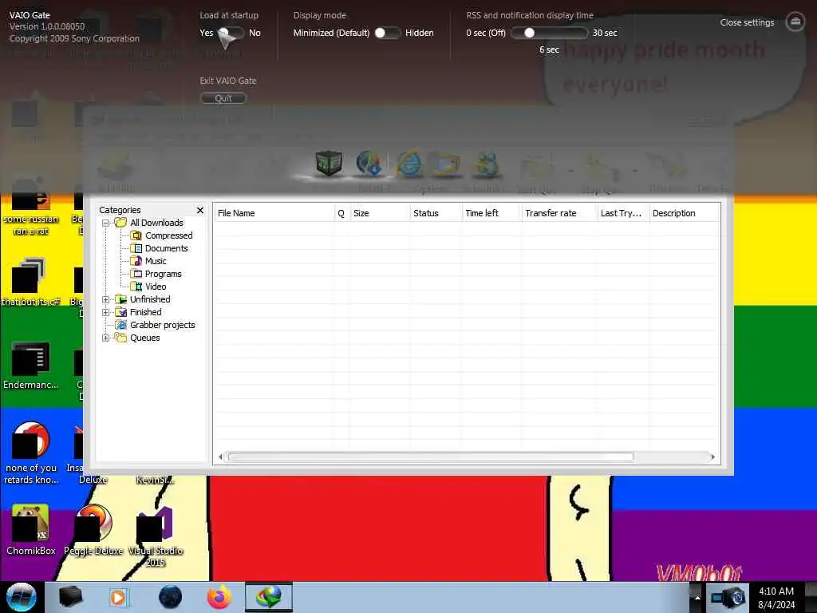Sort by the Q column header

tap(341, 213)
